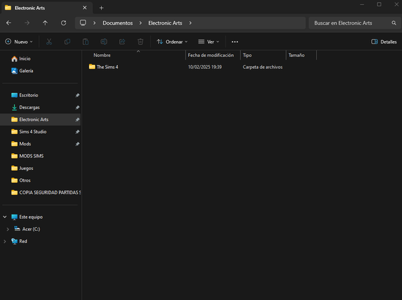Open Escritorio in the sidebar
The width and height of the screenshot is (402, 300).
coord(28,95)
